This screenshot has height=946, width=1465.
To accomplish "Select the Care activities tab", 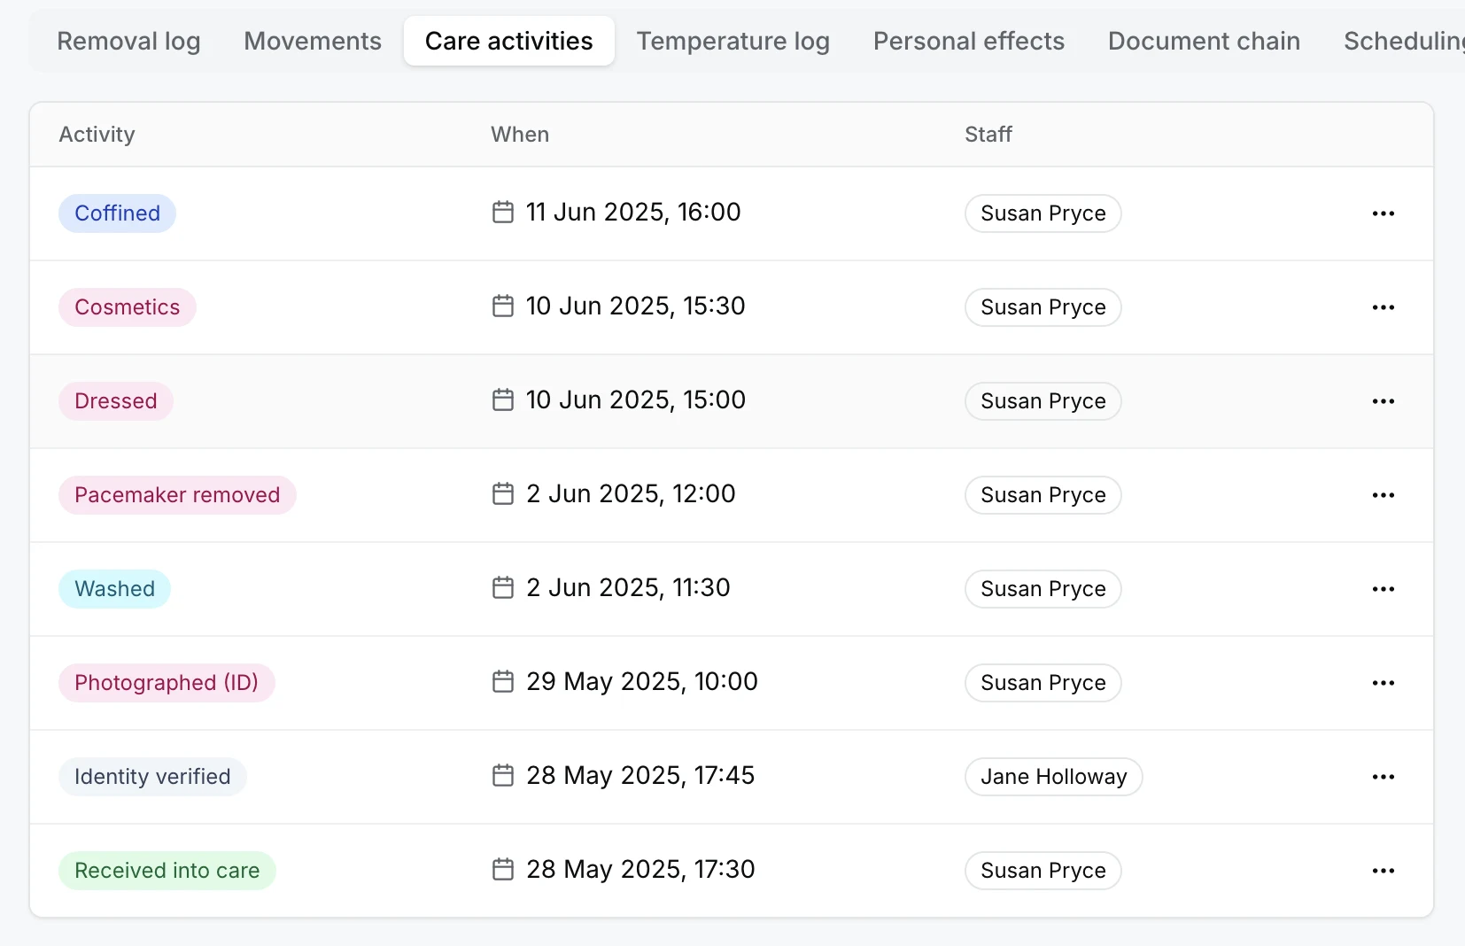I will click(509, 41).
